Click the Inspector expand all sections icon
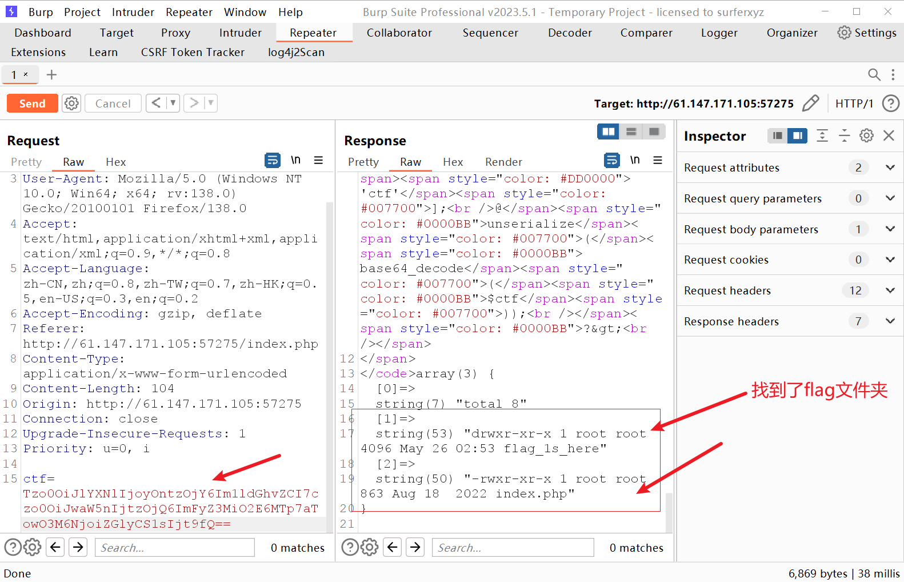This screenshot has height=582, width=904. click(x=822, y=135)
